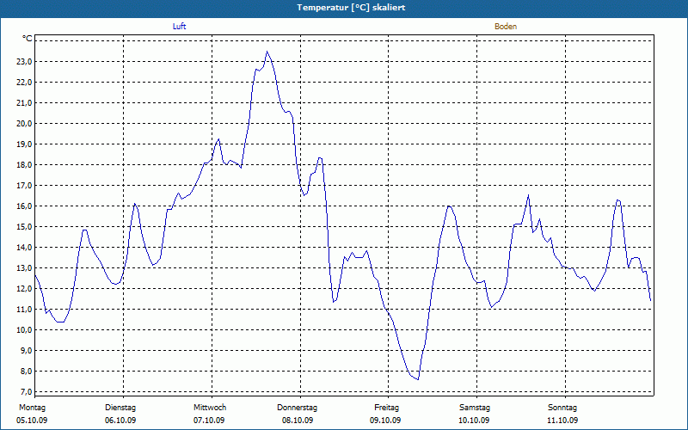Click the date 11.10.09

pyautogui.click(x=562, y=421)
